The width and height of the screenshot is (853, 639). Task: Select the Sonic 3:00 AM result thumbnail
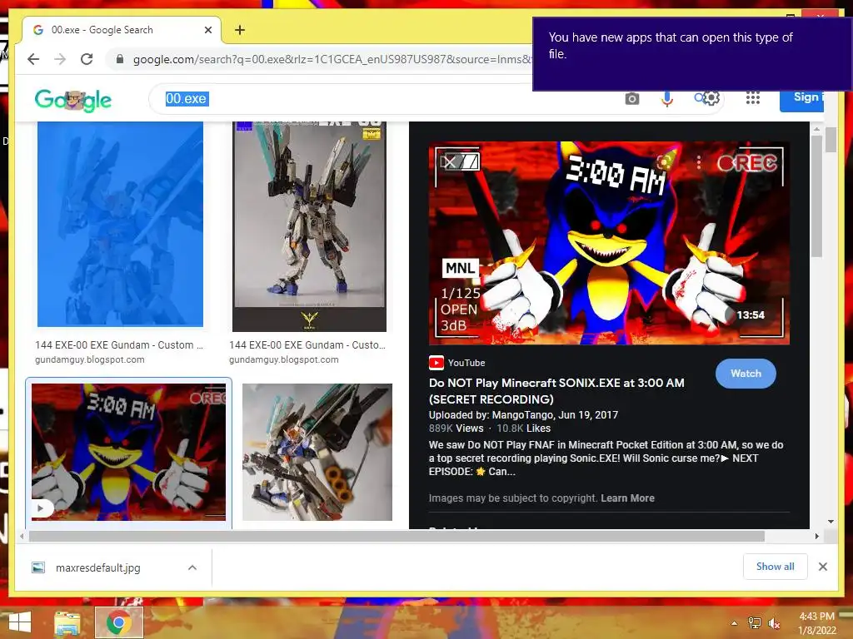click(x=128, y=452)
